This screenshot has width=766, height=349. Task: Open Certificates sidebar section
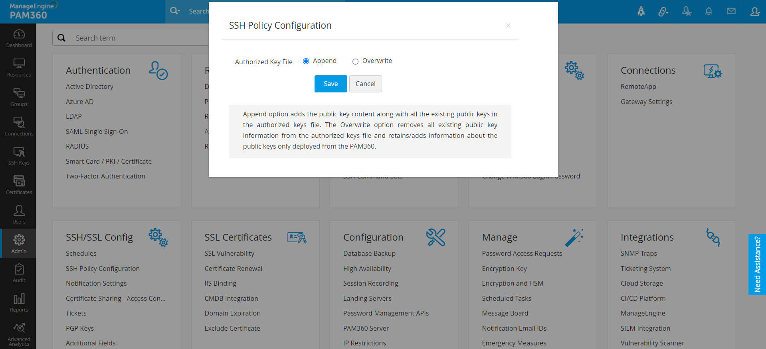(19, 185)
